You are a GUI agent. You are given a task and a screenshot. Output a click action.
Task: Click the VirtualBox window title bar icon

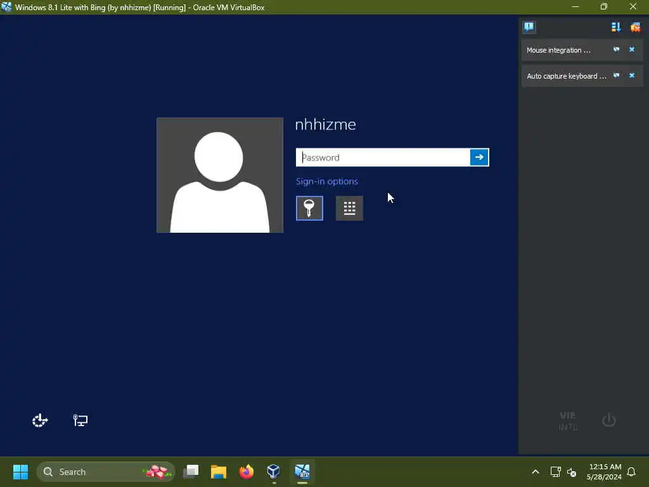[x=6, y=7]
